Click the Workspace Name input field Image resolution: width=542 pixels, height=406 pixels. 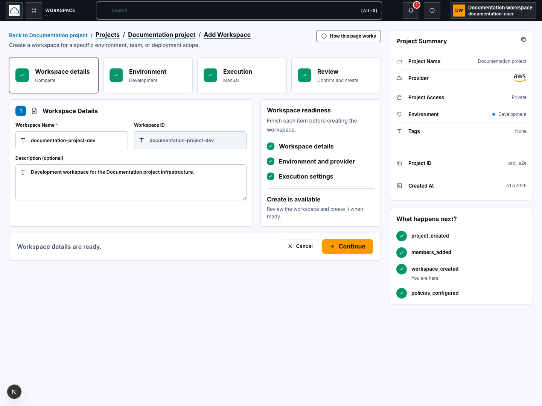[72, 140]
